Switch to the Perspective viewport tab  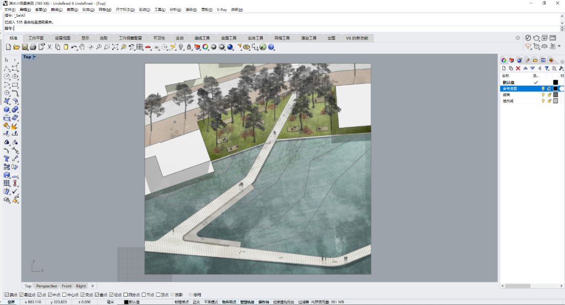click(x=47, y=286)
